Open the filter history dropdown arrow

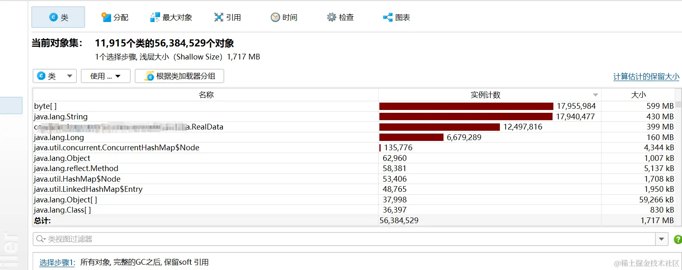pos(662,239)
